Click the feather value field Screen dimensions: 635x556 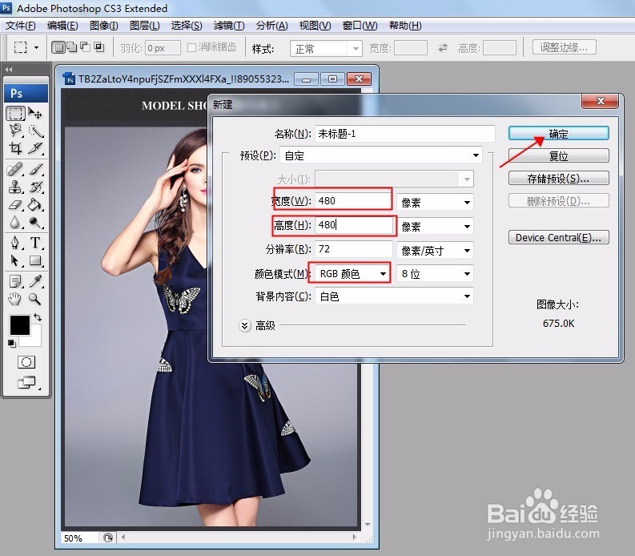coord(163,48)
